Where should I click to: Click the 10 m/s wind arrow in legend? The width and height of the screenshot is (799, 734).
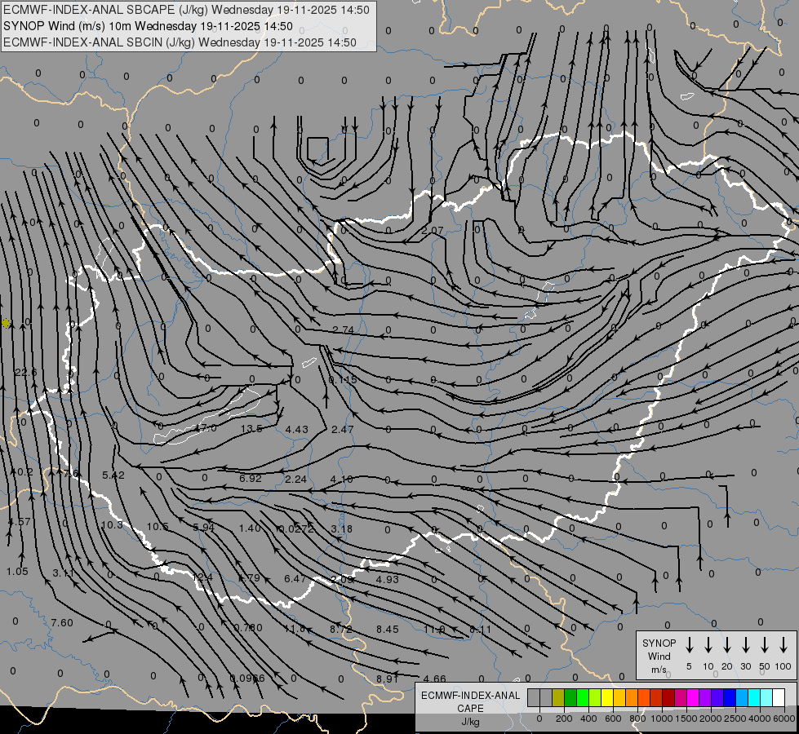(x=708, y=645)
